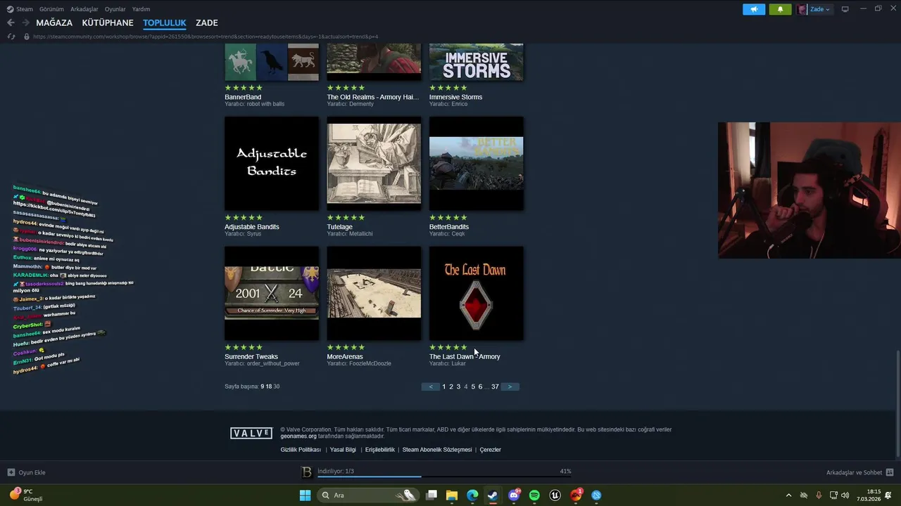Select the TOPLULUK tab
This screenshot has height=506, width=901.
(x=165, y=23)
